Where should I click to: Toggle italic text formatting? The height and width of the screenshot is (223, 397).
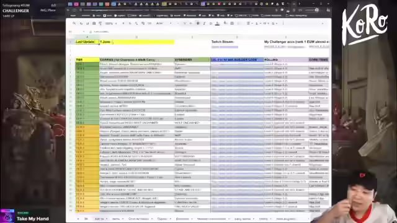pyautogui.click(x=204, y=24)
